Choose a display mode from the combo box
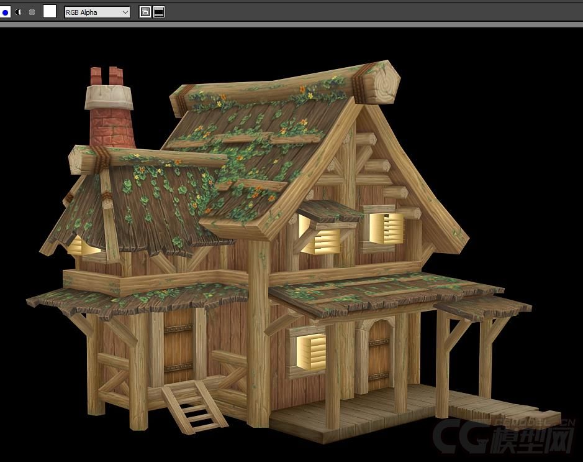 point(96,12)
